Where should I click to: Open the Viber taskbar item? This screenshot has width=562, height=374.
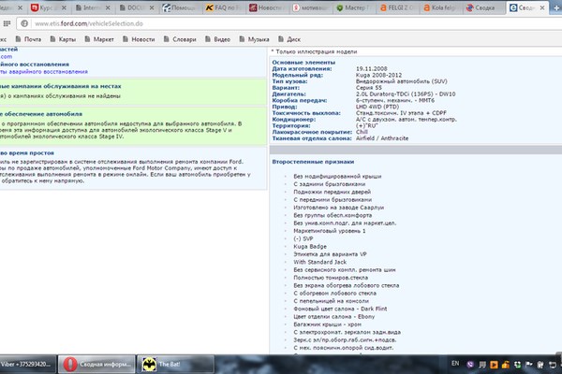[26, 364]
